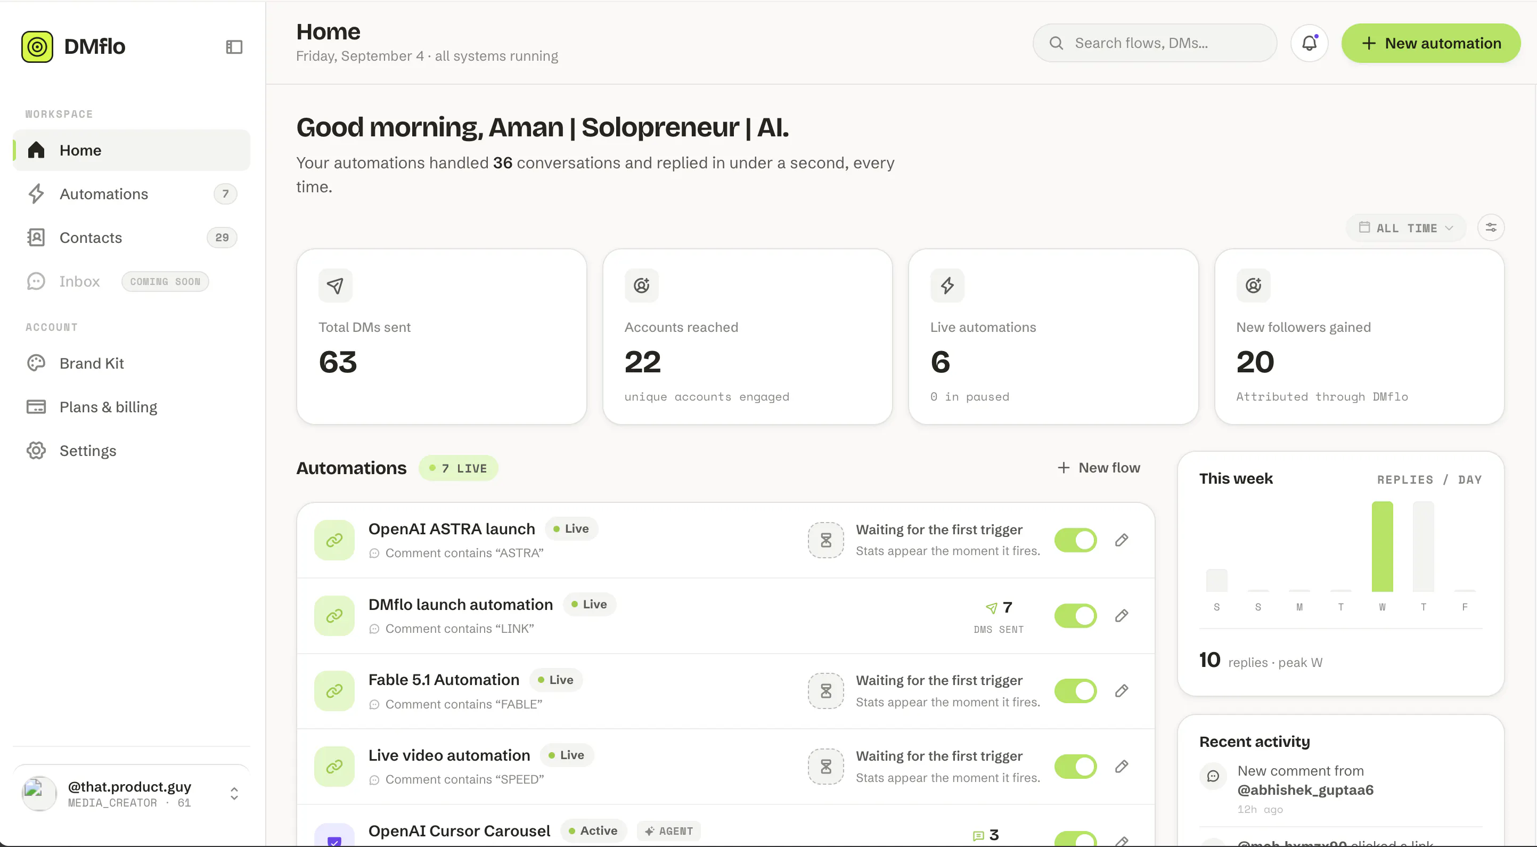Click the Search flows, DMs input field
The width and height of the screenshot is (1537, 847).
(1155, 43)
